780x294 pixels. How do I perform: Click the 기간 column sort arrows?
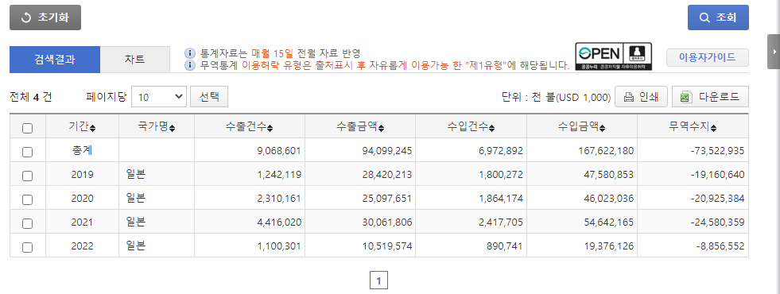click(92, 128)
